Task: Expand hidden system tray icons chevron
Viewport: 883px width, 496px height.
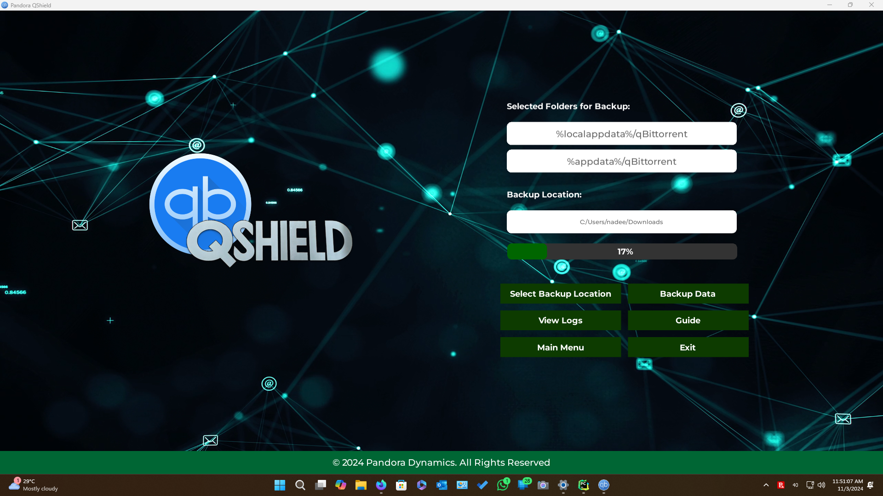Action: [x=766, y=485]
